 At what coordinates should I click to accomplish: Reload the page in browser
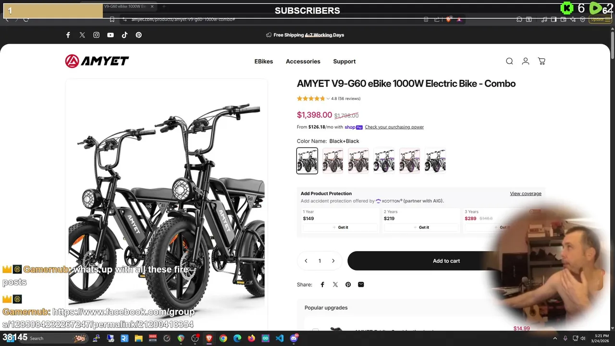[x=26, y=19]
